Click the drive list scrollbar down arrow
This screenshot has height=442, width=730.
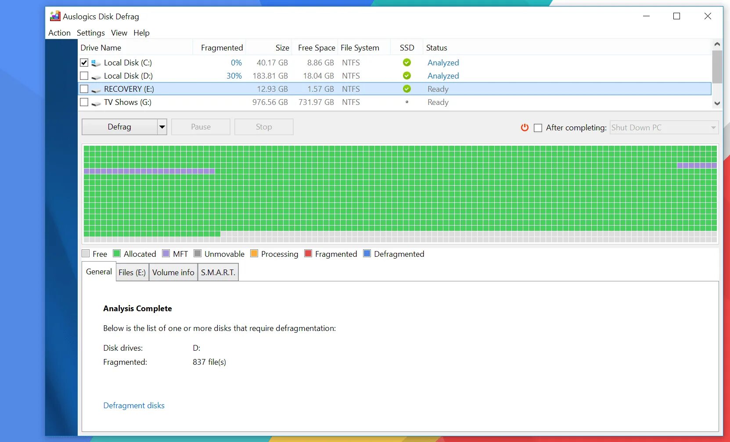717,104
